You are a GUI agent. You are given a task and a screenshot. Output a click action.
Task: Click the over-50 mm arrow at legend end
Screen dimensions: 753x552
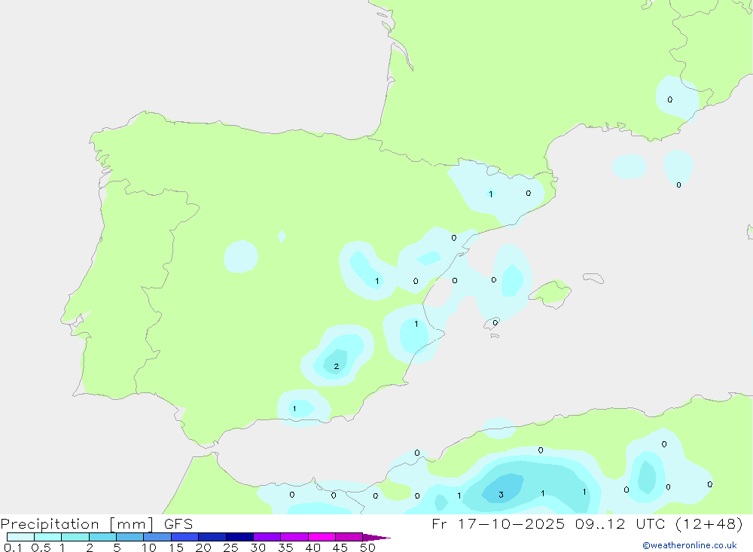click(x=376, y=537)
